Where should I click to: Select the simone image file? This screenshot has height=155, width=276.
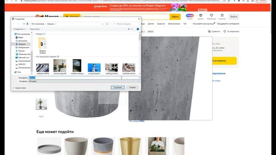click(x=60, y=67)
